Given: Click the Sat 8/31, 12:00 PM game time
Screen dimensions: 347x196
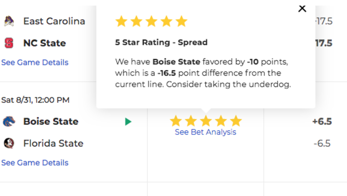Looking at the screenshot, I should 35,100.
